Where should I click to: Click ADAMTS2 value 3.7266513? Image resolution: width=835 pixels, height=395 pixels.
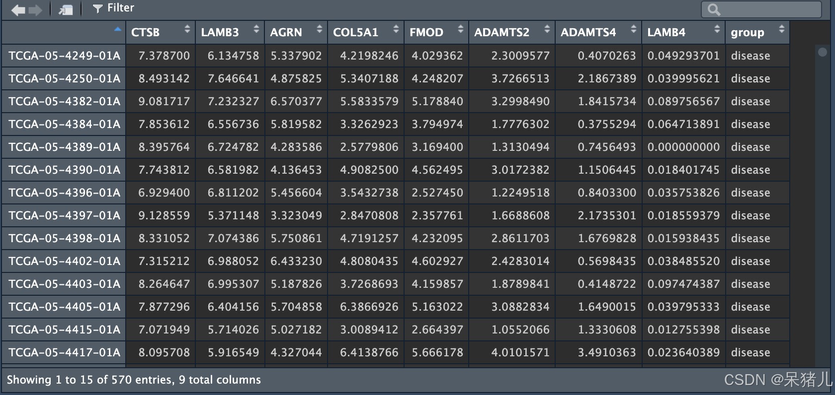click(x=520, y=78)
